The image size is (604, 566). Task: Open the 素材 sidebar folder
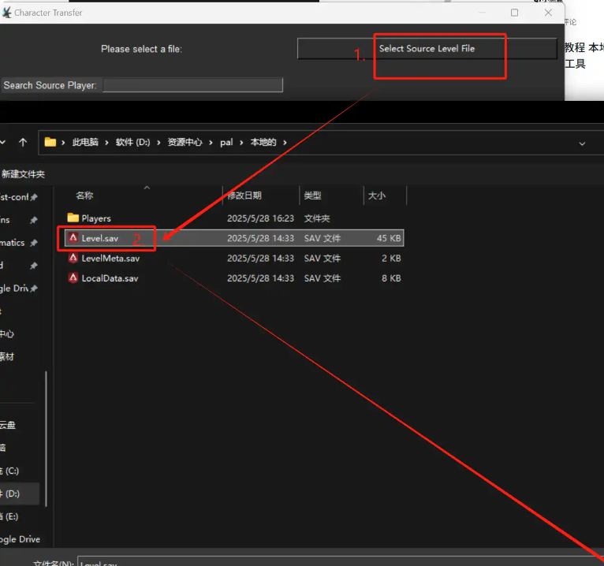[7, 356]
